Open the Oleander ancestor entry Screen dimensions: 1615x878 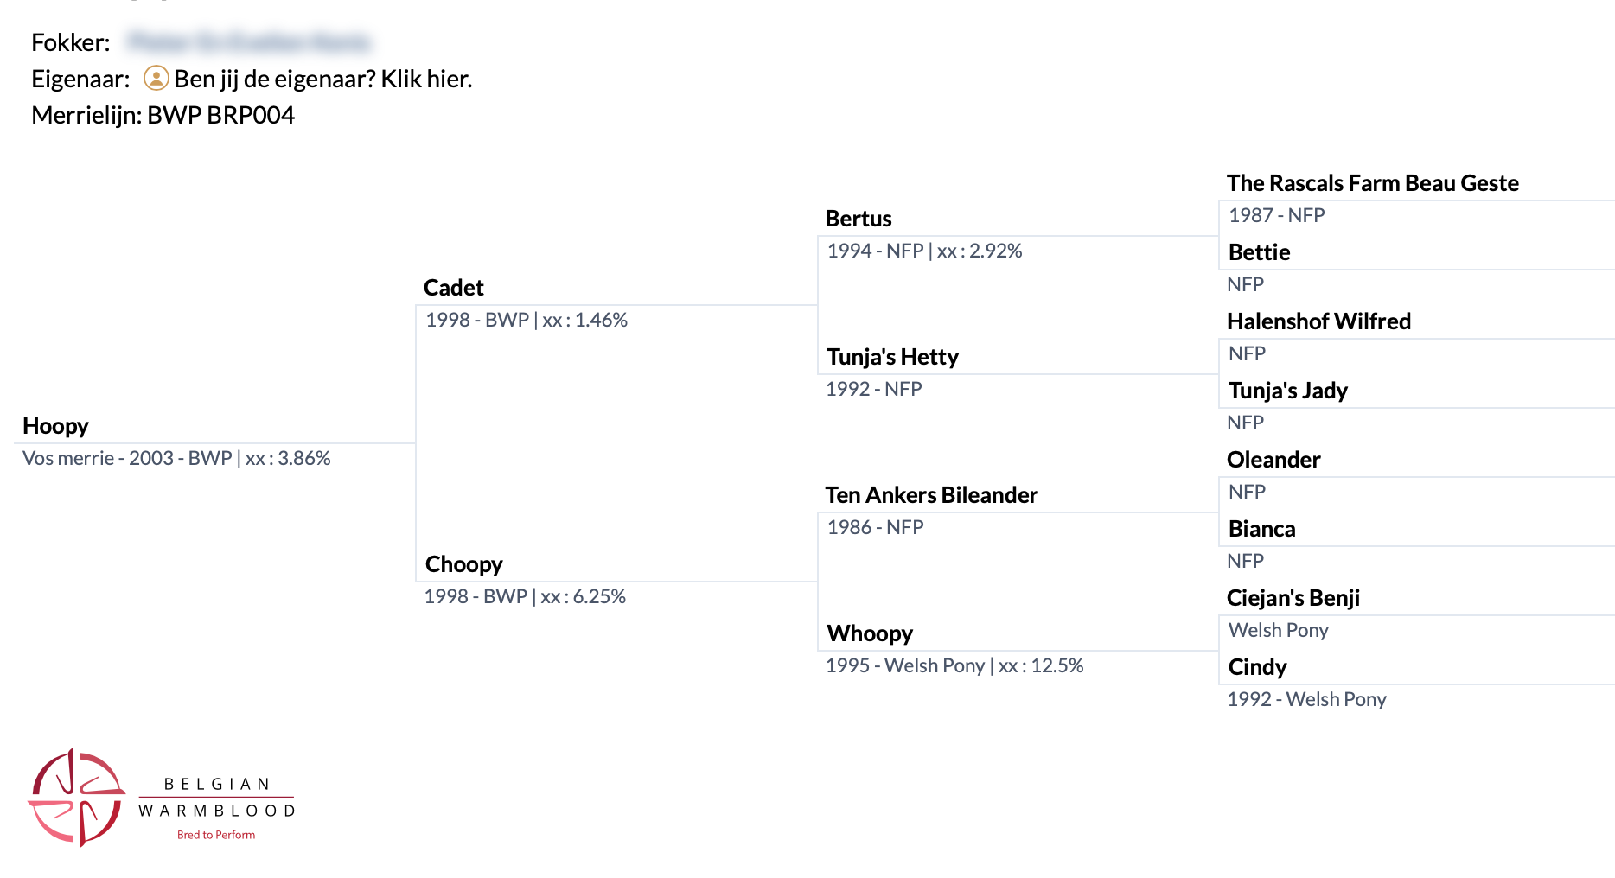1273,460
